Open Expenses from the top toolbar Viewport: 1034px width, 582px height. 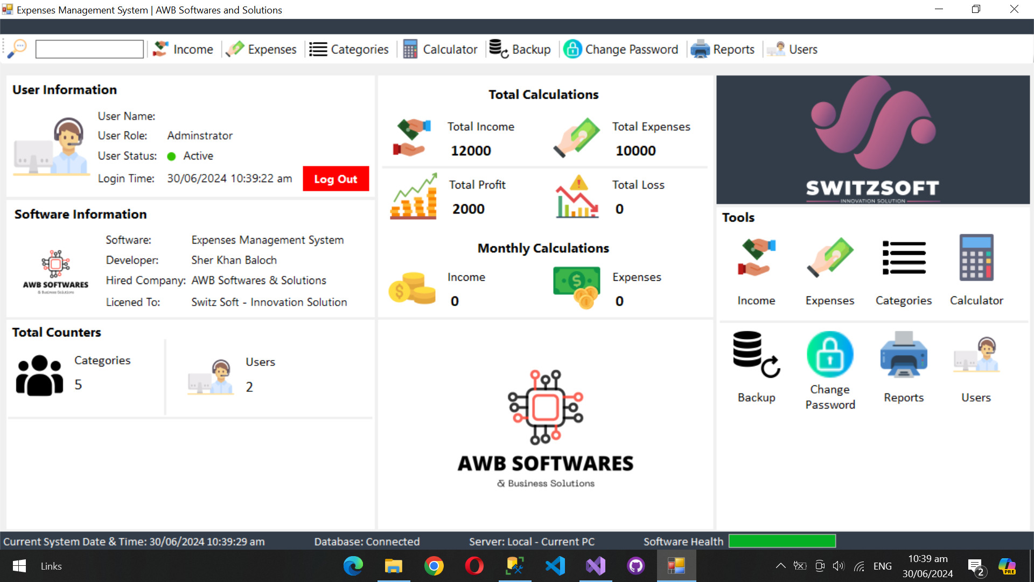(x=261, y=49)
